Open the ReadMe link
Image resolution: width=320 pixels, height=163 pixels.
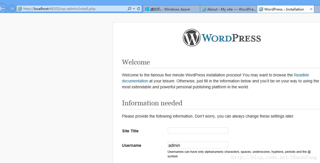pyautogui.click(x=301, y=75)
